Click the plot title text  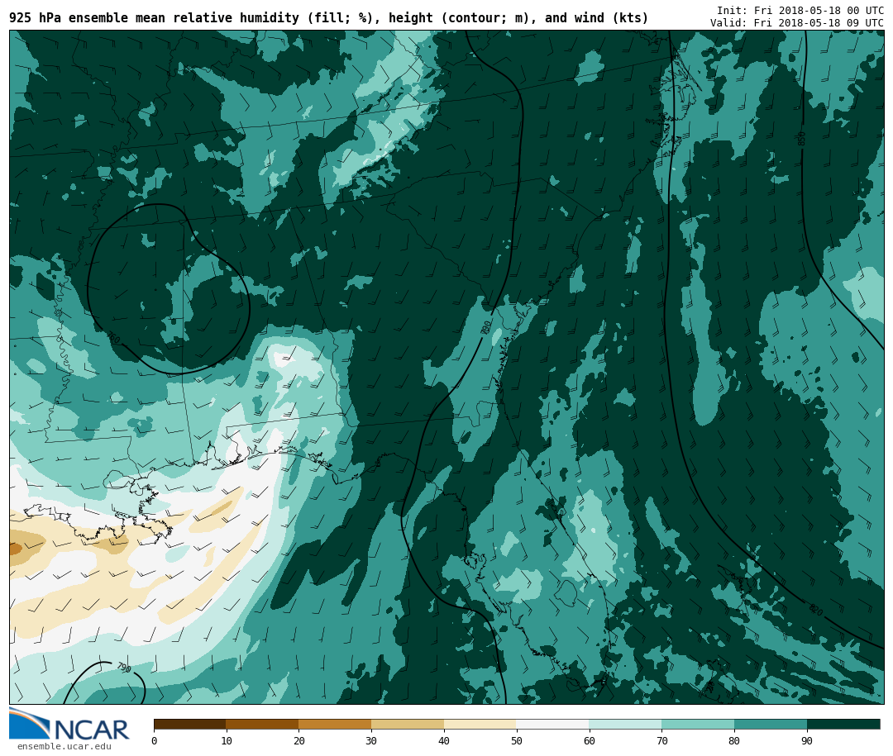coord(328,18)
